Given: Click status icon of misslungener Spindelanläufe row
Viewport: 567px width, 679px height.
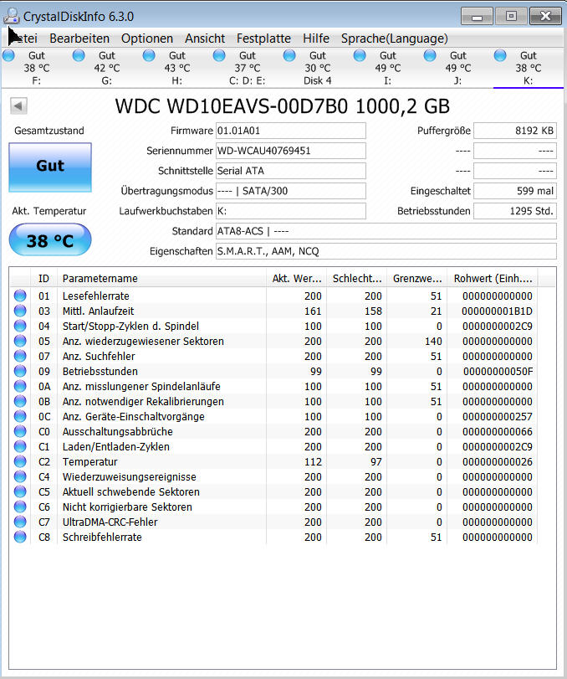Looking at the screenshot, I should pyautogui.click(x=20, y=386).
